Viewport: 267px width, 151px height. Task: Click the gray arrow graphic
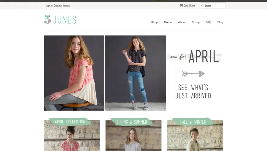pyautogui.click(x=193, y=74)
